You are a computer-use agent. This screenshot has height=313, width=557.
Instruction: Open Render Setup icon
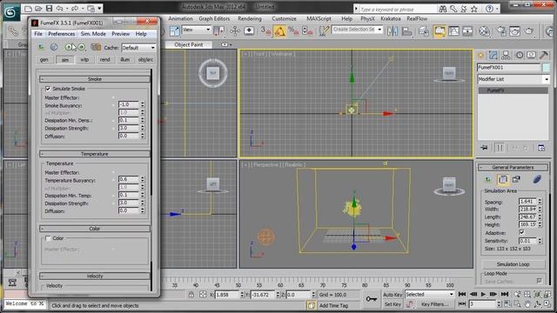pyautogui.click(x=501, y=31)
